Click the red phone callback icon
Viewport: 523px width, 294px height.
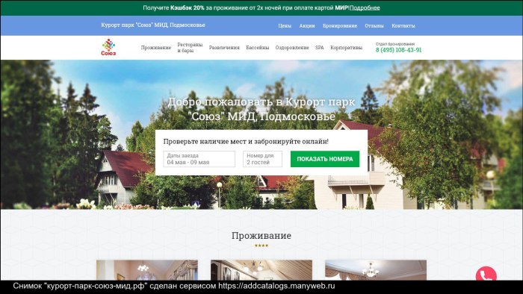486,275
